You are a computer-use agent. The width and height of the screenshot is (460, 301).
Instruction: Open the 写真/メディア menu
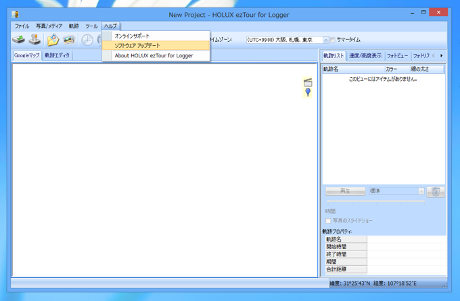(49, 26)
